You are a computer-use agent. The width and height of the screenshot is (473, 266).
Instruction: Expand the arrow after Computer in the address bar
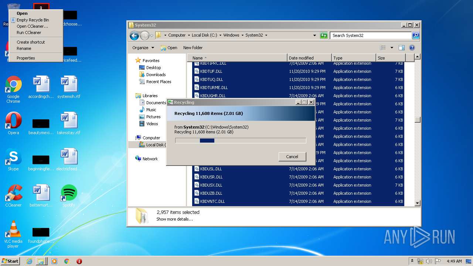[x=188, y=35]
